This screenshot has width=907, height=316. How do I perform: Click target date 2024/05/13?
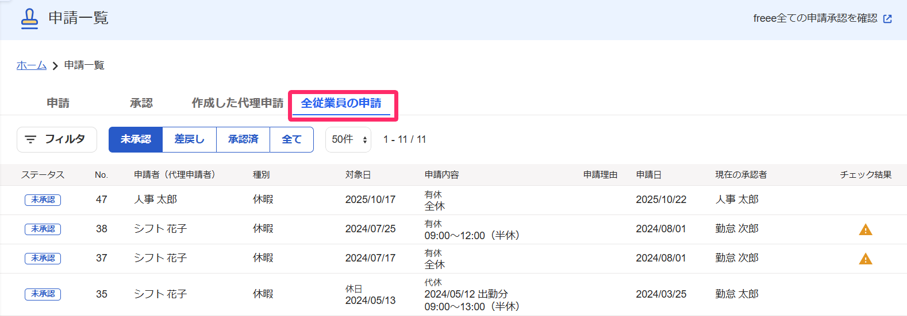pyautogui.click(x=370, y=301)
